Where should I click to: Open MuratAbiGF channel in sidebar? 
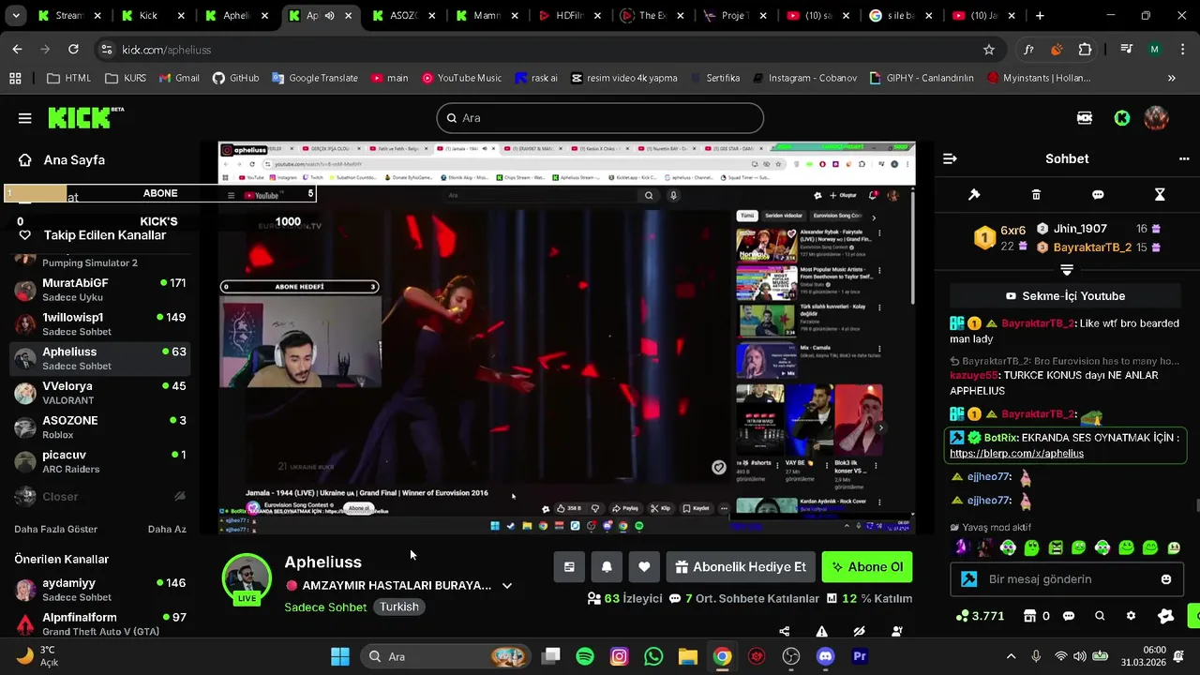click(x=100, y=290)
